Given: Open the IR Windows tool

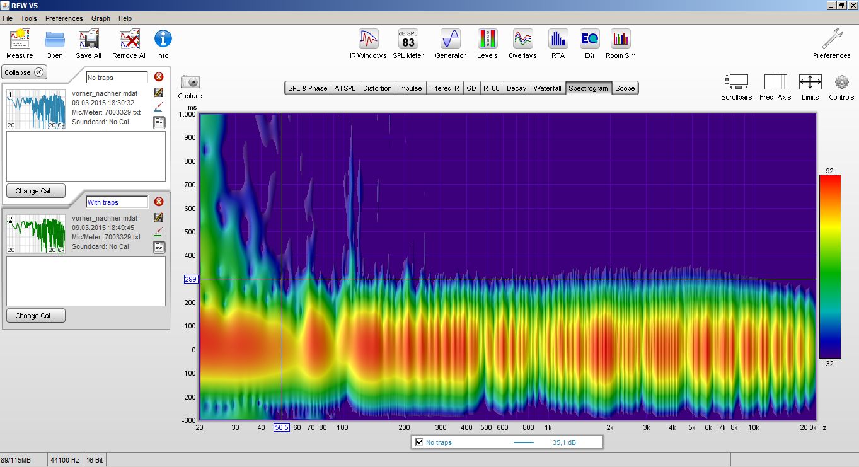Looking at the screenshot, I should pos(368,39).
